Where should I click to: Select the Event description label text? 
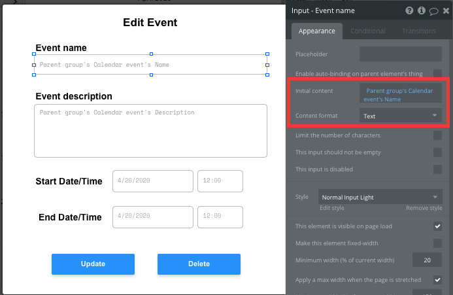tap(74, 96)
